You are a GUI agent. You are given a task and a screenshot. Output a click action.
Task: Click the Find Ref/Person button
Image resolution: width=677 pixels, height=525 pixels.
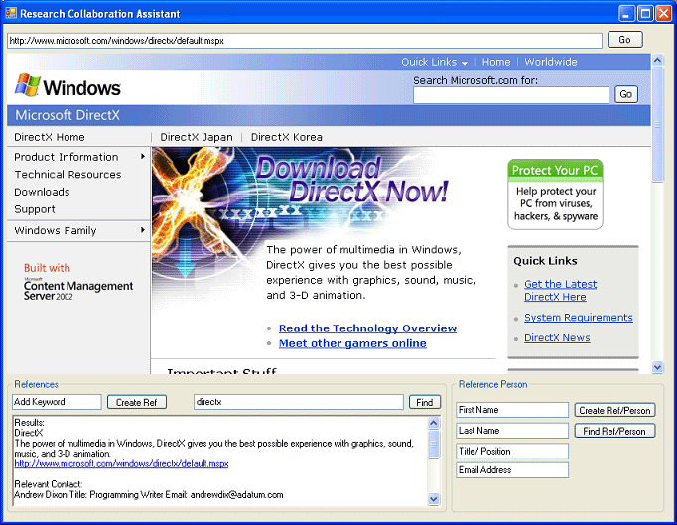point(614,431)
